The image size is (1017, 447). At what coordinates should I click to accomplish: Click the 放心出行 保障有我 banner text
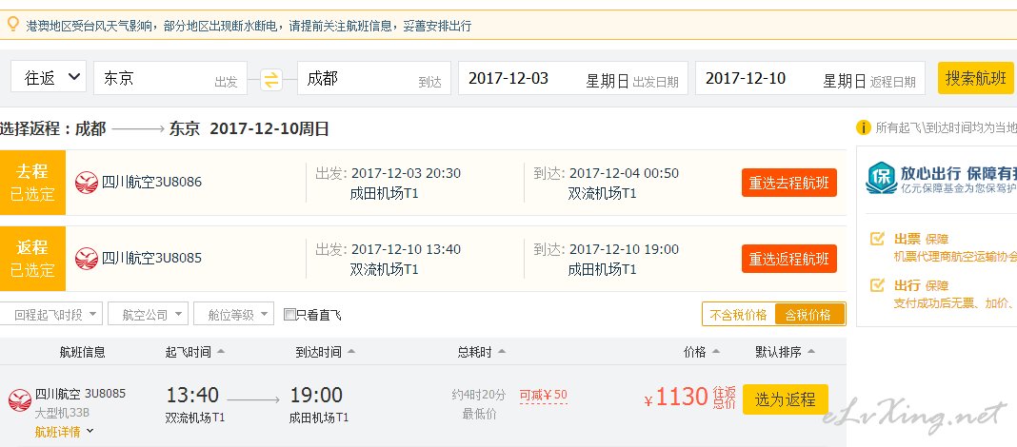(958, 174)
